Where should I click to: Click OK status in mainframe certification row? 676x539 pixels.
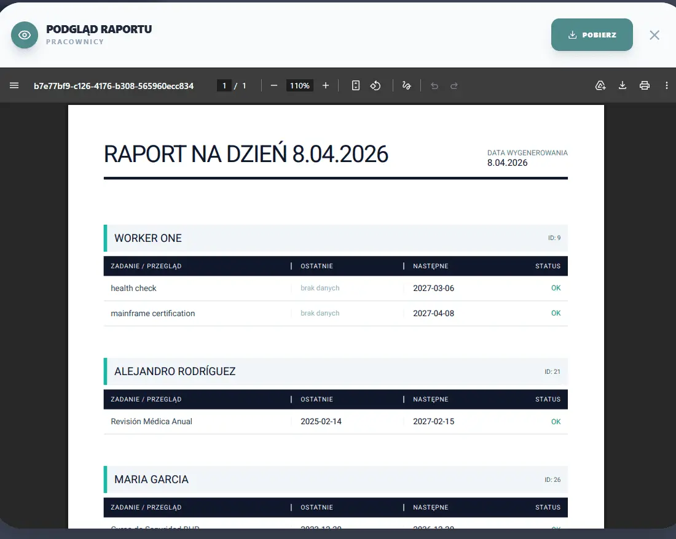[x=556, y=314]
